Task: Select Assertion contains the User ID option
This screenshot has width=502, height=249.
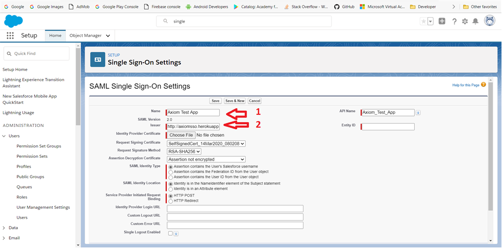Action: click(171, 177)
